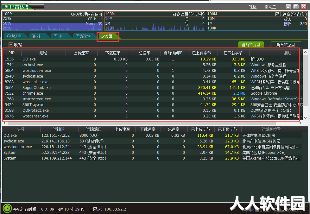The height and width of the screenshot is (214, 310).
Task: Switch to the 系统状态 tab
Action: [14, 36]
